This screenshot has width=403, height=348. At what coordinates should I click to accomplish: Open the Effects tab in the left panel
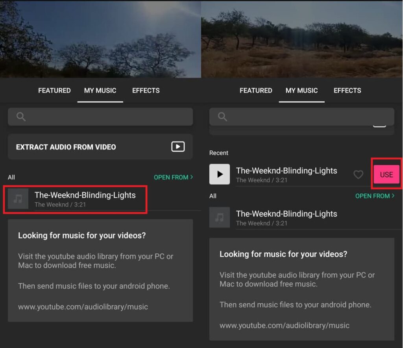[x=146, y=91]
